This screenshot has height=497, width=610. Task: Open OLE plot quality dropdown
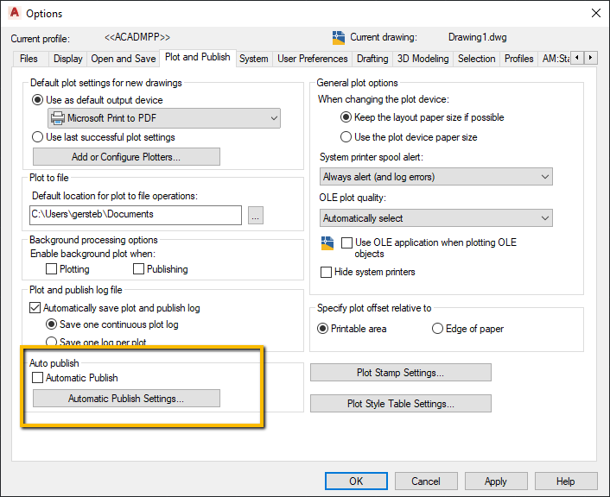coord(435,218)
